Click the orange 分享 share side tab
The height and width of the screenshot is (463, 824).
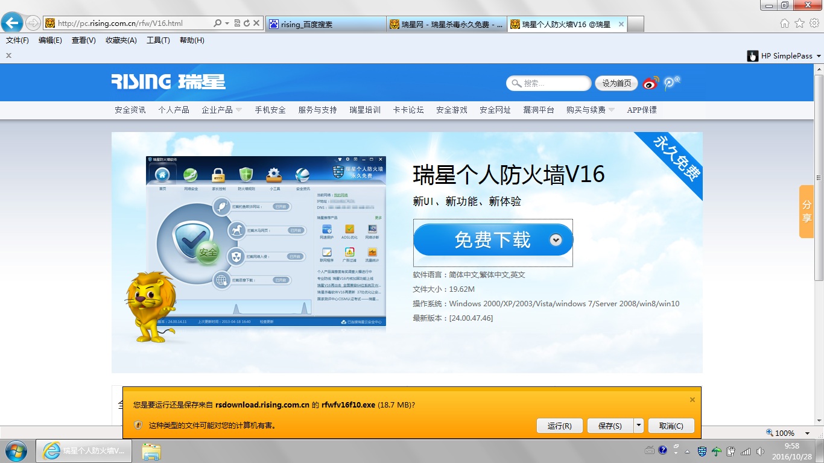click(807, 212)
